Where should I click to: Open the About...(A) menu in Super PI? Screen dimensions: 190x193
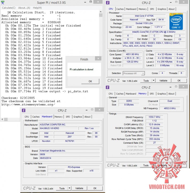click(x=24, y=8)
